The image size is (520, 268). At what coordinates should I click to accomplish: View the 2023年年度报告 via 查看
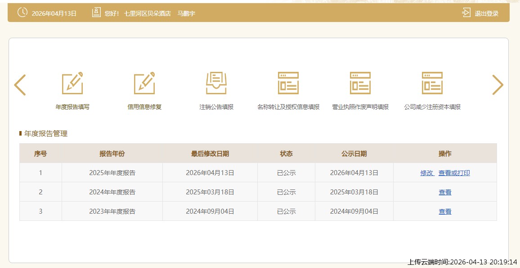pyautogui.click(x=445, y=211)
